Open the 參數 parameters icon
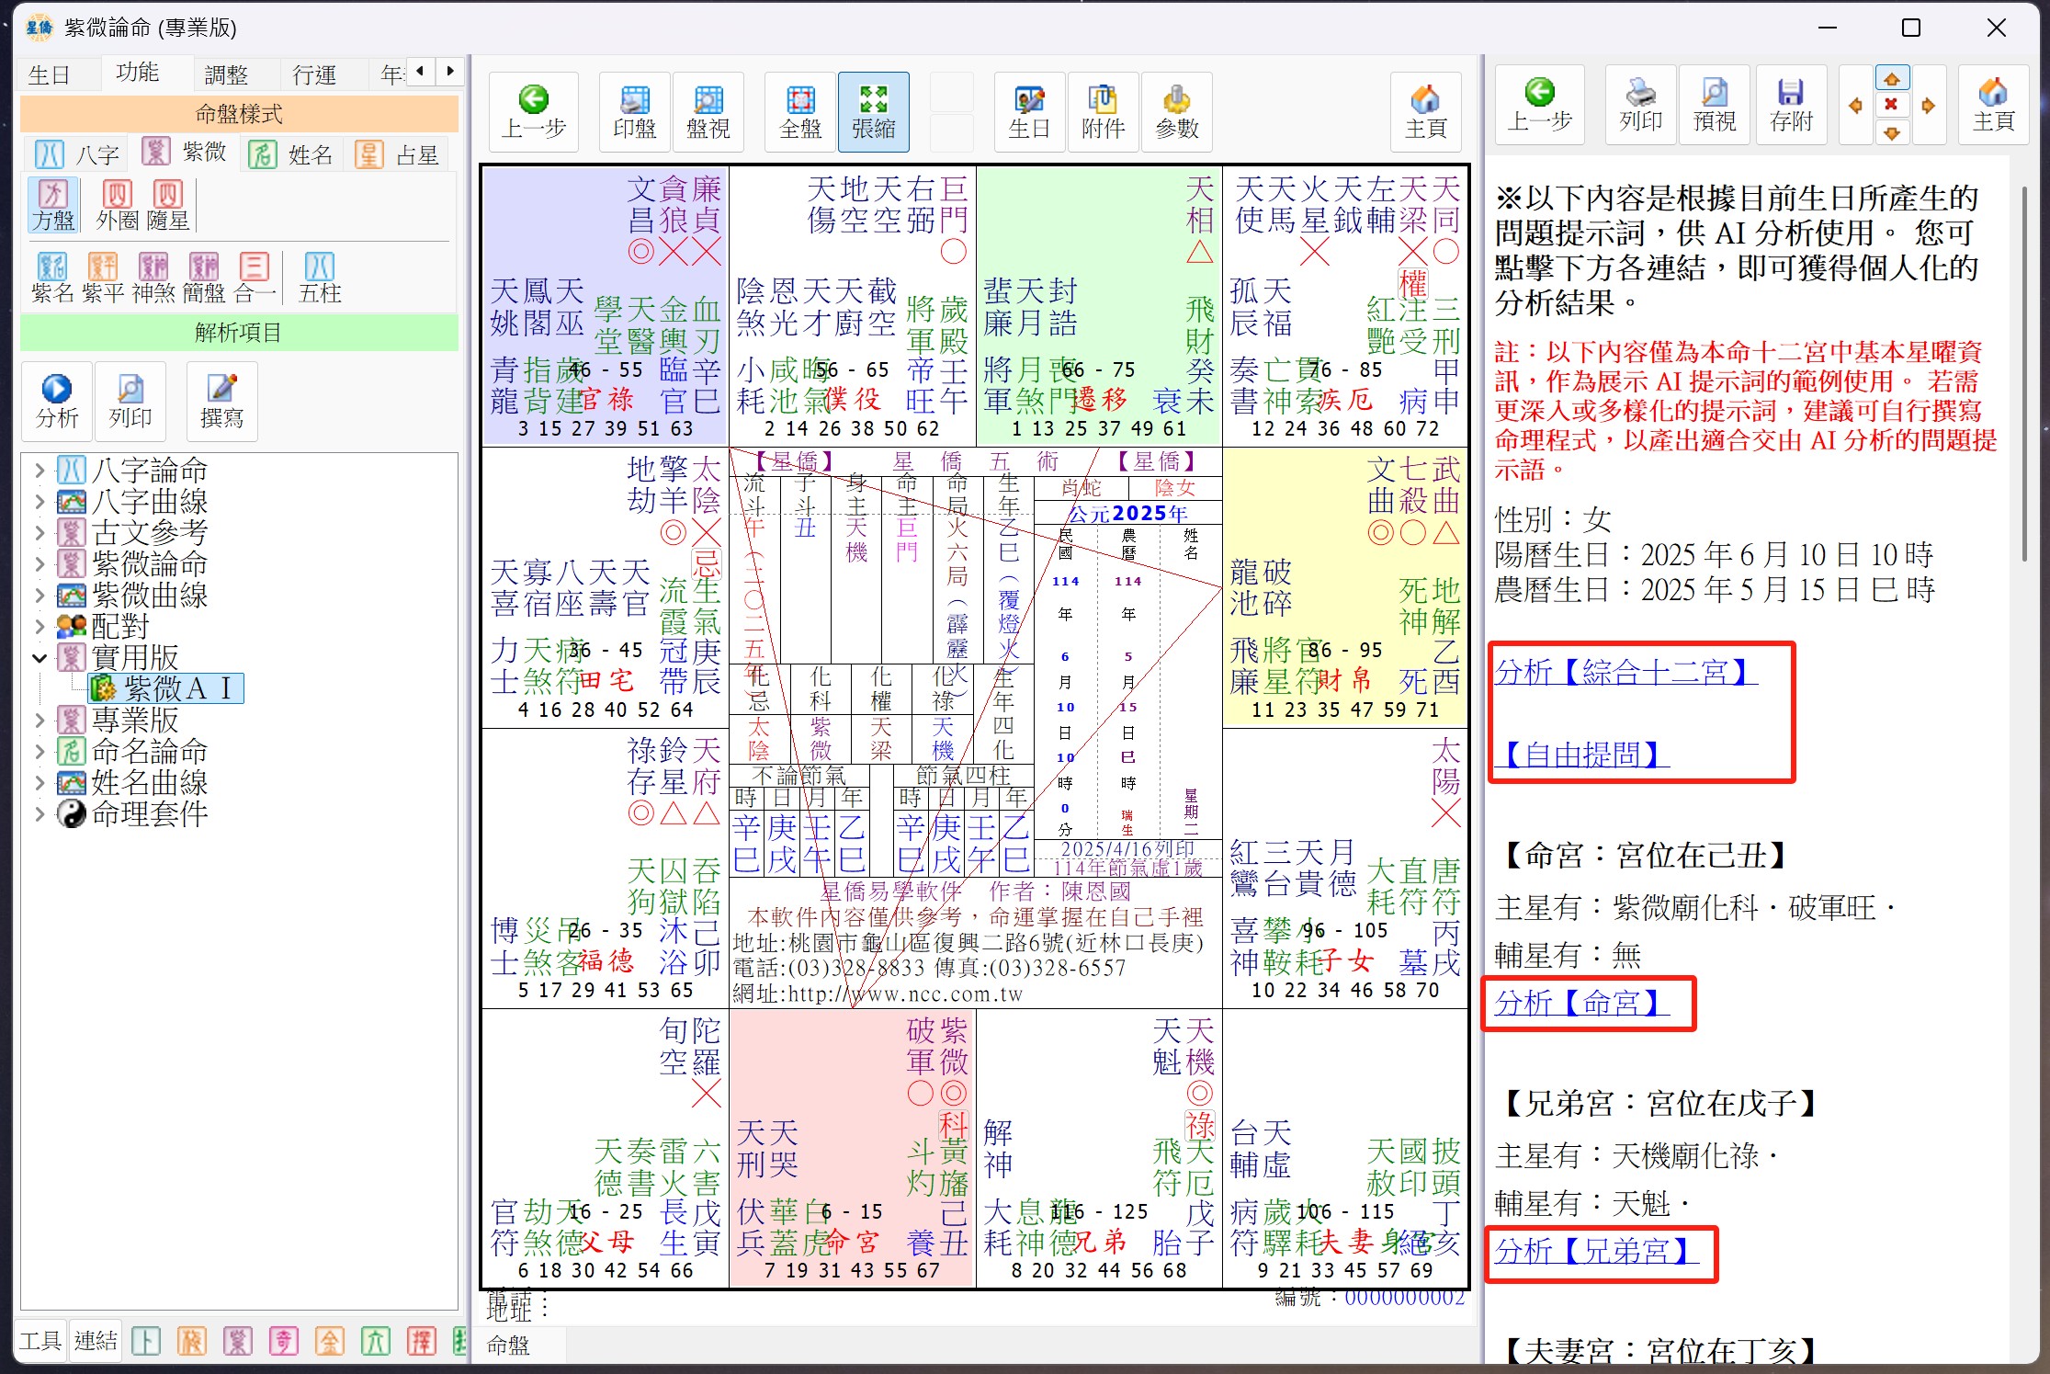Screen dimensions: 2050x1374 1176,111
